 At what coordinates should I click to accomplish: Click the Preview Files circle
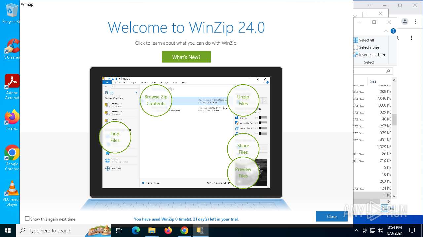point(243,172)
